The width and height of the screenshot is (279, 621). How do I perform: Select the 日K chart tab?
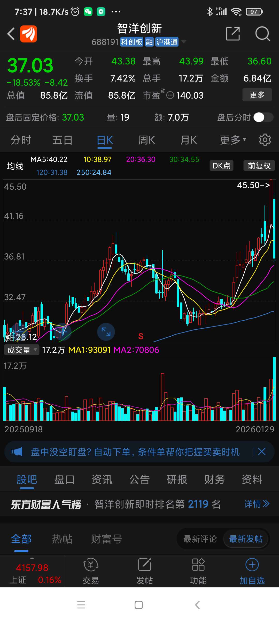pos(105,140)
